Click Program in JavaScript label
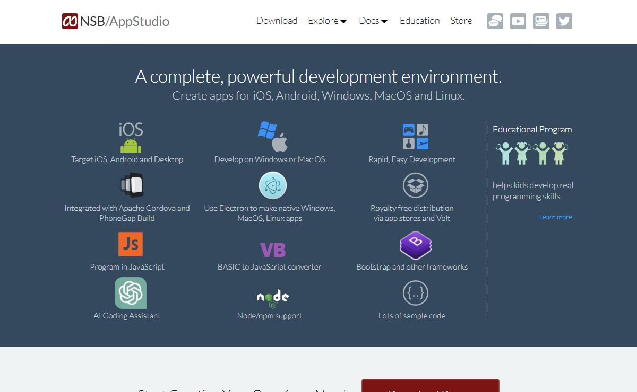Screen dimensions: 637x392 click(x=127, y=267)
